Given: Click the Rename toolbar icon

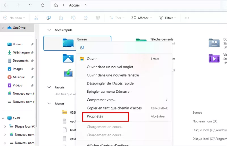Looking at the screenshot, I should click(73, 18).
